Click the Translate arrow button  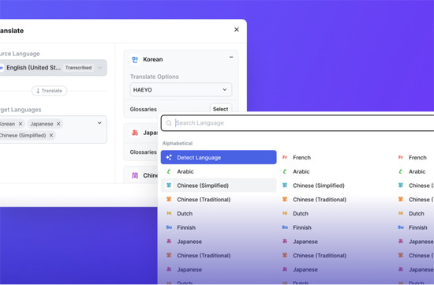[49, 91]
